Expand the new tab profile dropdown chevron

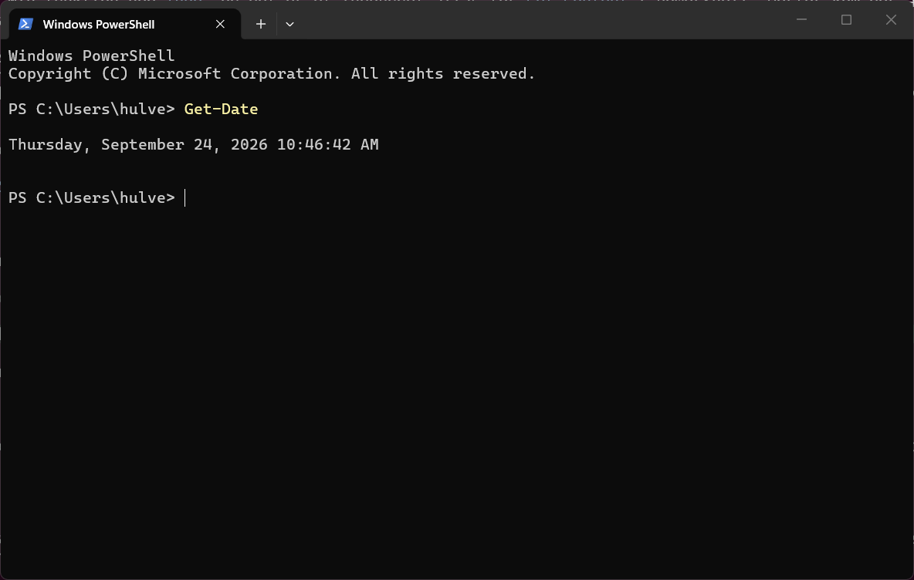[289, 24]
